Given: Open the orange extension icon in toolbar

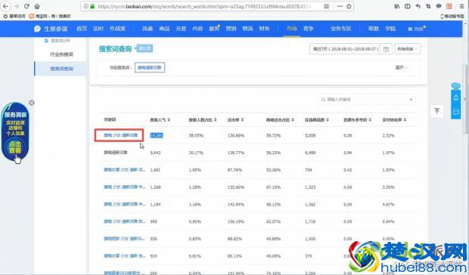Looking at the screenshot, I should (x=449, y=6).
